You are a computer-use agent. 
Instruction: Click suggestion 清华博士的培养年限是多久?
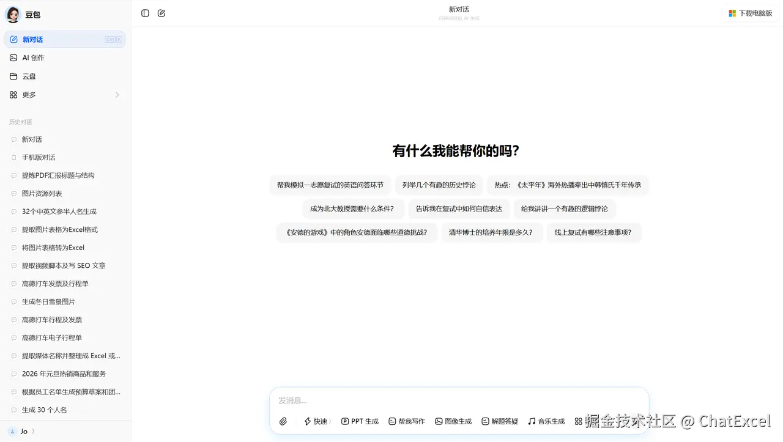[x=492, y=232]
